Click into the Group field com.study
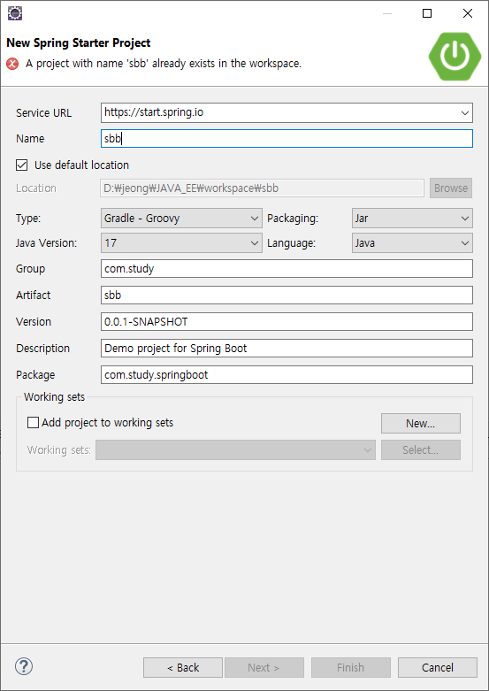Screen dimensions: 489x691 click(x=287, y=269)
